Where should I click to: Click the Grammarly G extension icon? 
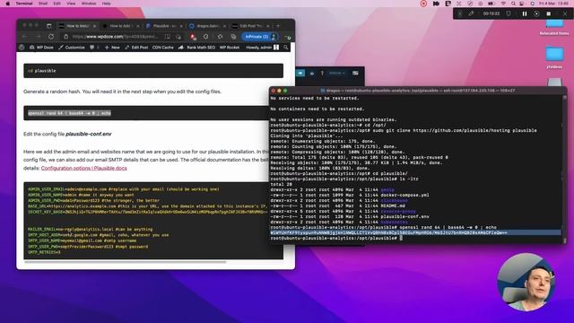[x=206, y=37]
